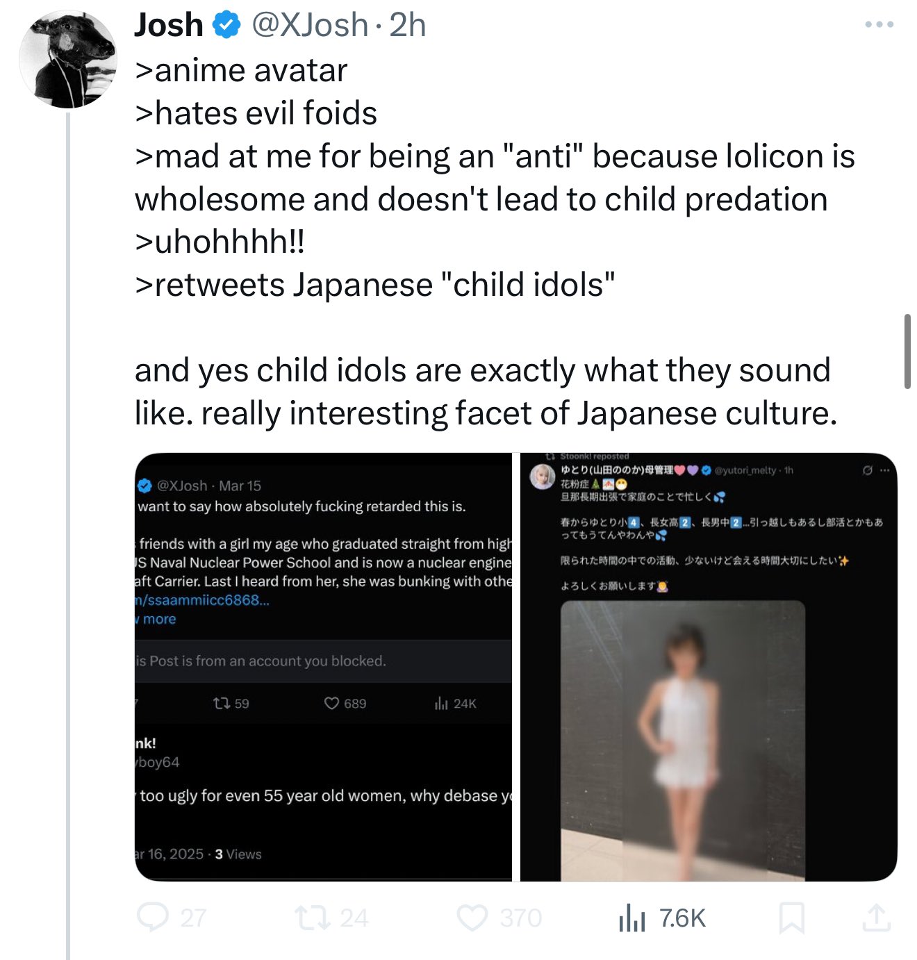The width and height of the screenshot is (917, 960).
Task: Open the 2h timestamp
Action: click(x=408, y=26)
